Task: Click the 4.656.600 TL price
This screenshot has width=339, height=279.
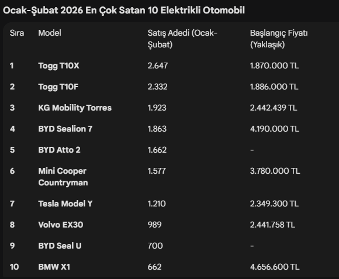Action: 275,267
